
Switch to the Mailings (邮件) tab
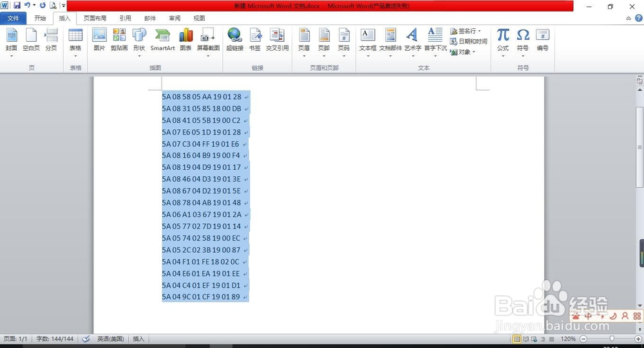click(x=150, y=18)
